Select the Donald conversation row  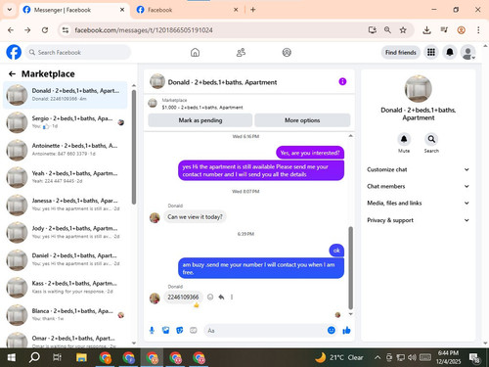(66, 95)
